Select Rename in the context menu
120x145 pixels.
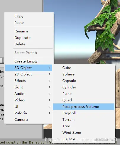coord(29,31)
